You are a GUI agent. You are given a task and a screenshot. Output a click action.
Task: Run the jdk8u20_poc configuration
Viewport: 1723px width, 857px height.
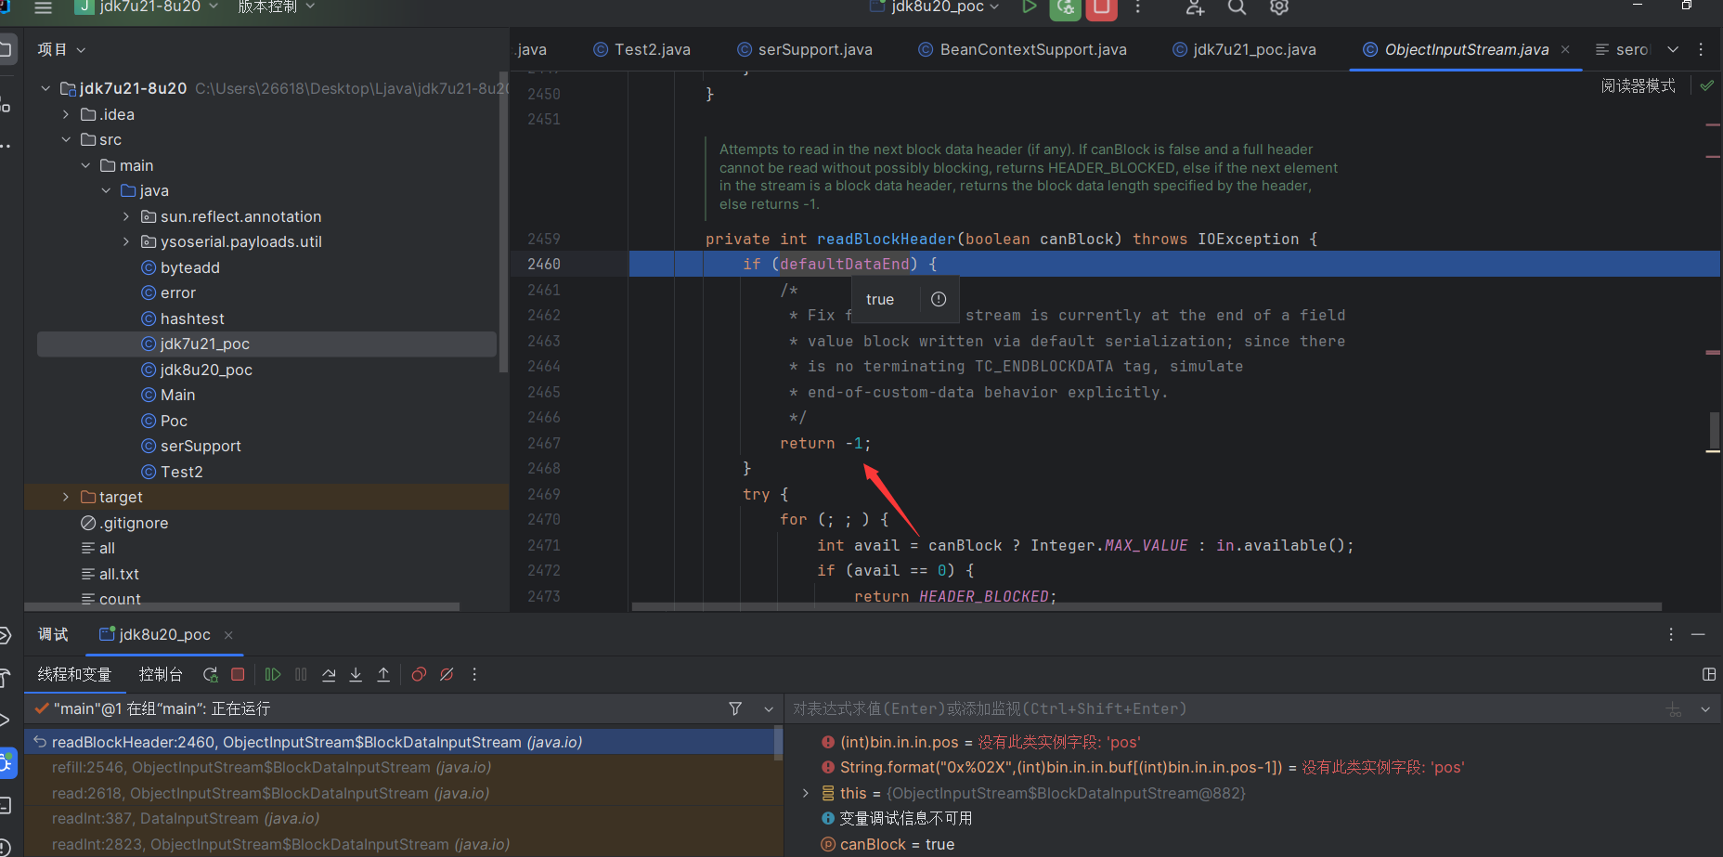1029,7
